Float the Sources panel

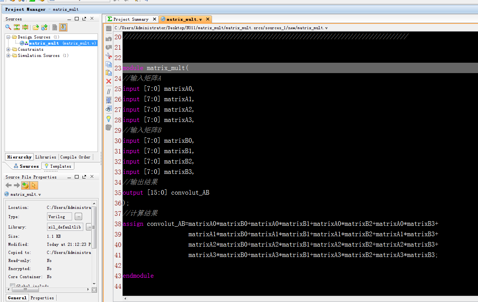84,18
